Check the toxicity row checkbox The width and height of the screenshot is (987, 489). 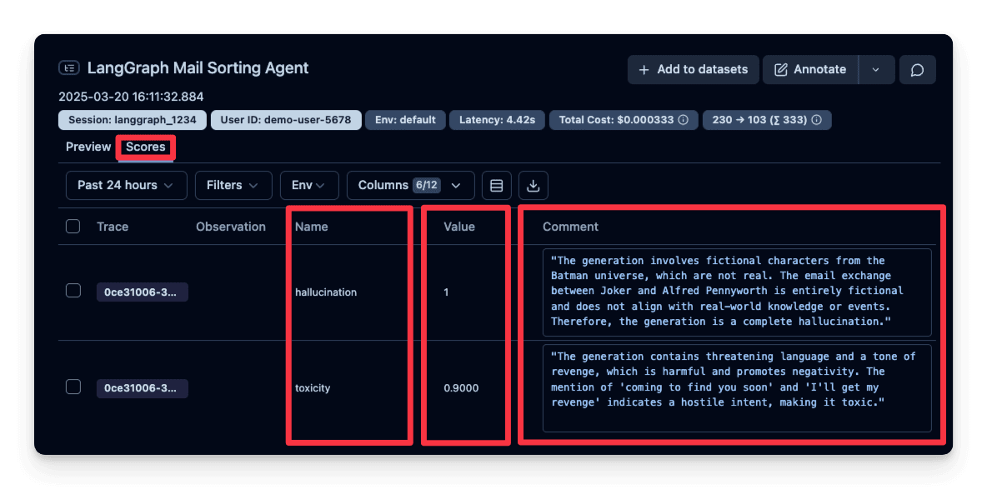pyautogui.click(x=73, y=387)
